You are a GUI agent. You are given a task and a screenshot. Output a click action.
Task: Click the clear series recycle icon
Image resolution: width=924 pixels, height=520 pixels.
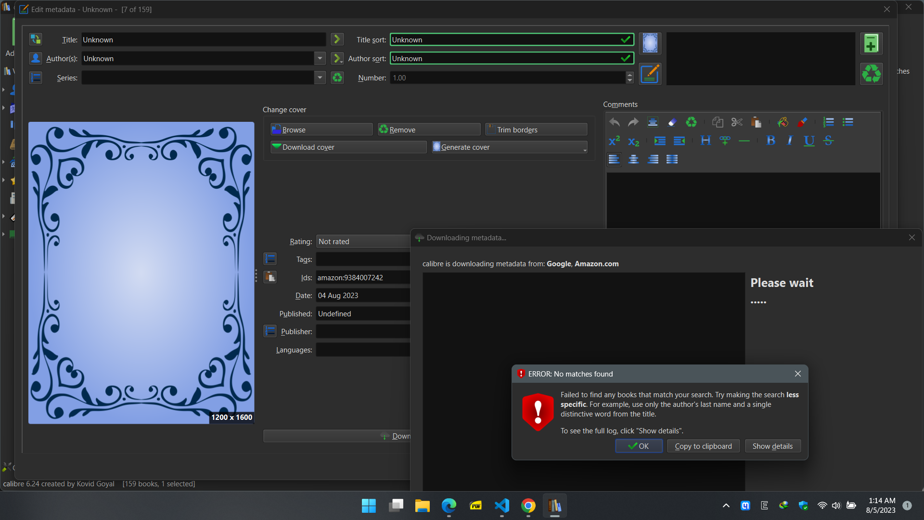337,78
